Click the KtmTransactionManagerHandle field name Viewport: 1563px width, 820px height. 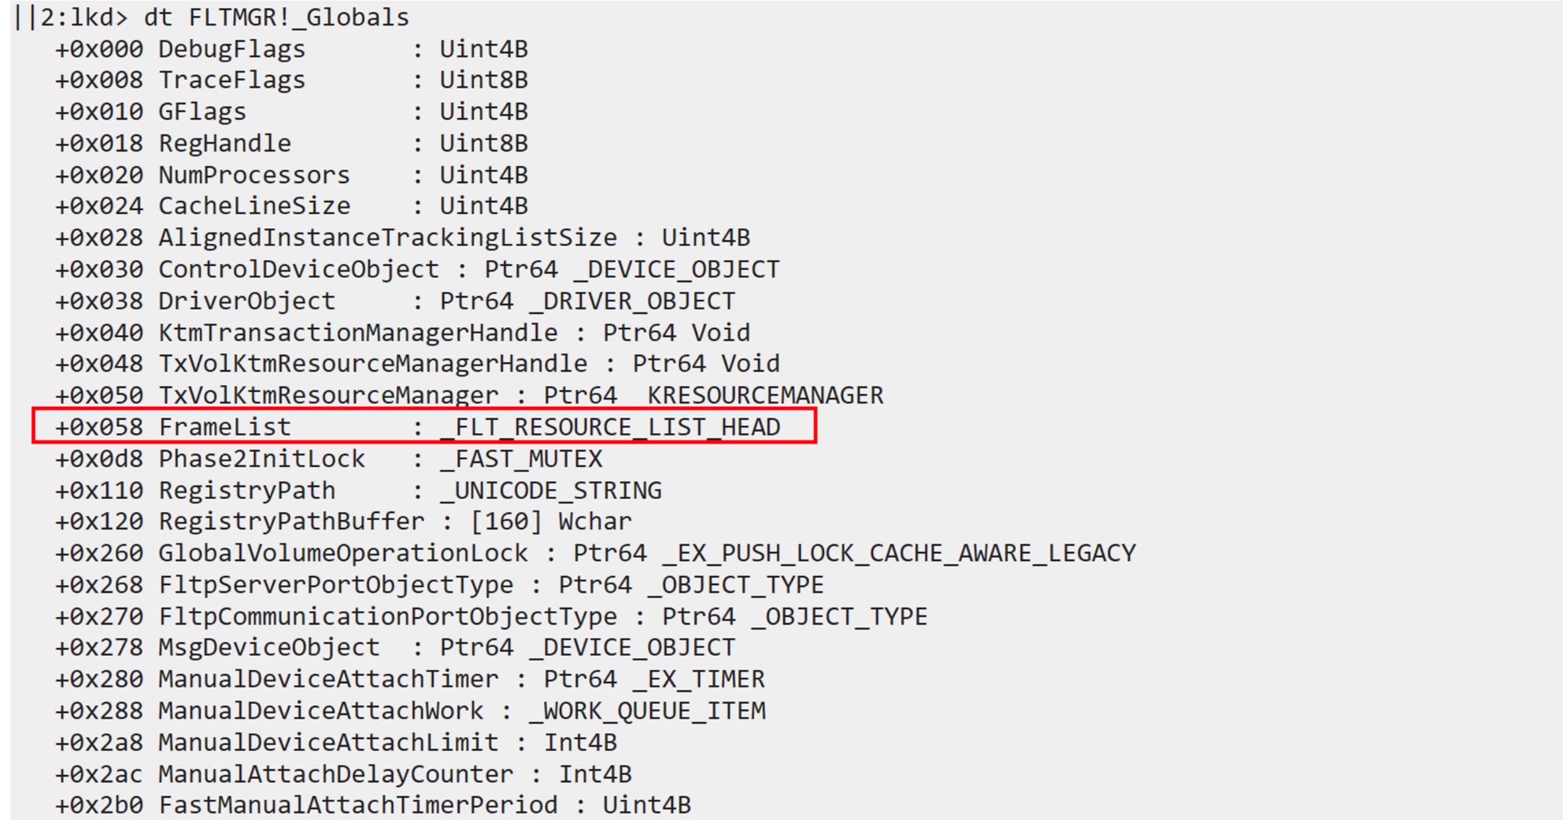(358, 333)
